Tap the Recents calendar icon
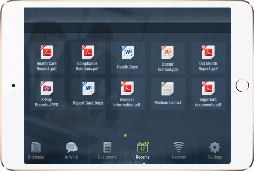 point(143,147)
